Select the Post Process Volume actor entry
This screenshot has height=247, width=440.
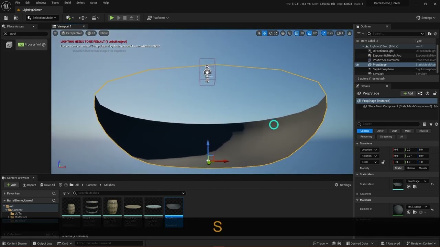tap(26, 45)
